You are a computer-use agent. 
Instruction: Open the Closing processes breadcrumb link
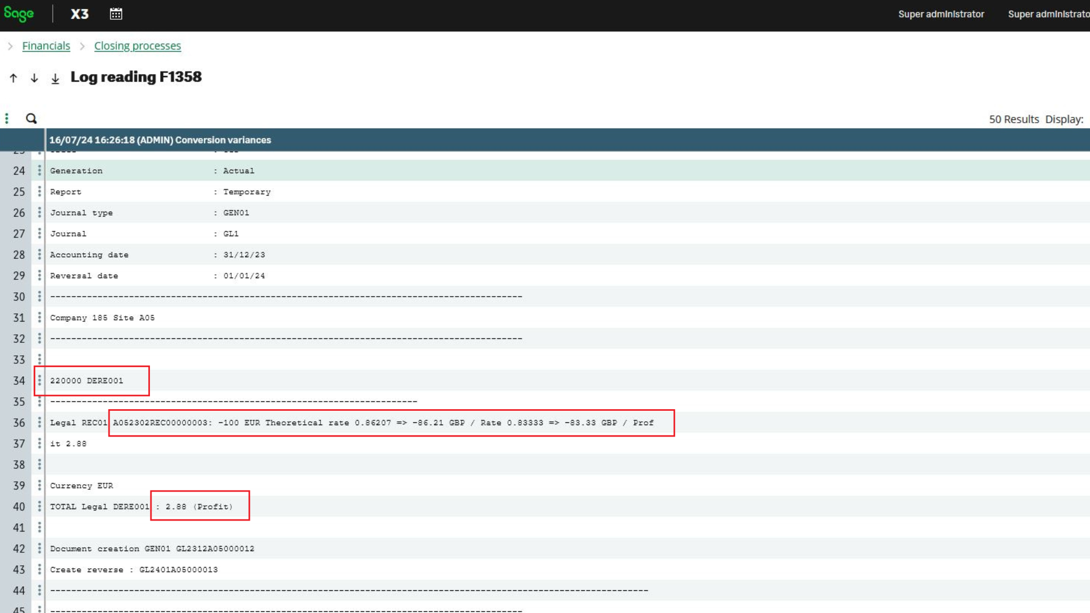pos(137,46)
